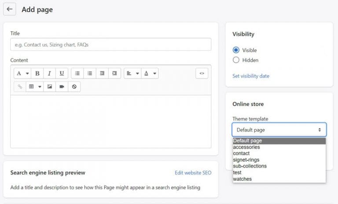Insert a video into content
Image resolution: width=338 pixels, height=204 pixels.
pyautogui.click(x=62, y=87)
